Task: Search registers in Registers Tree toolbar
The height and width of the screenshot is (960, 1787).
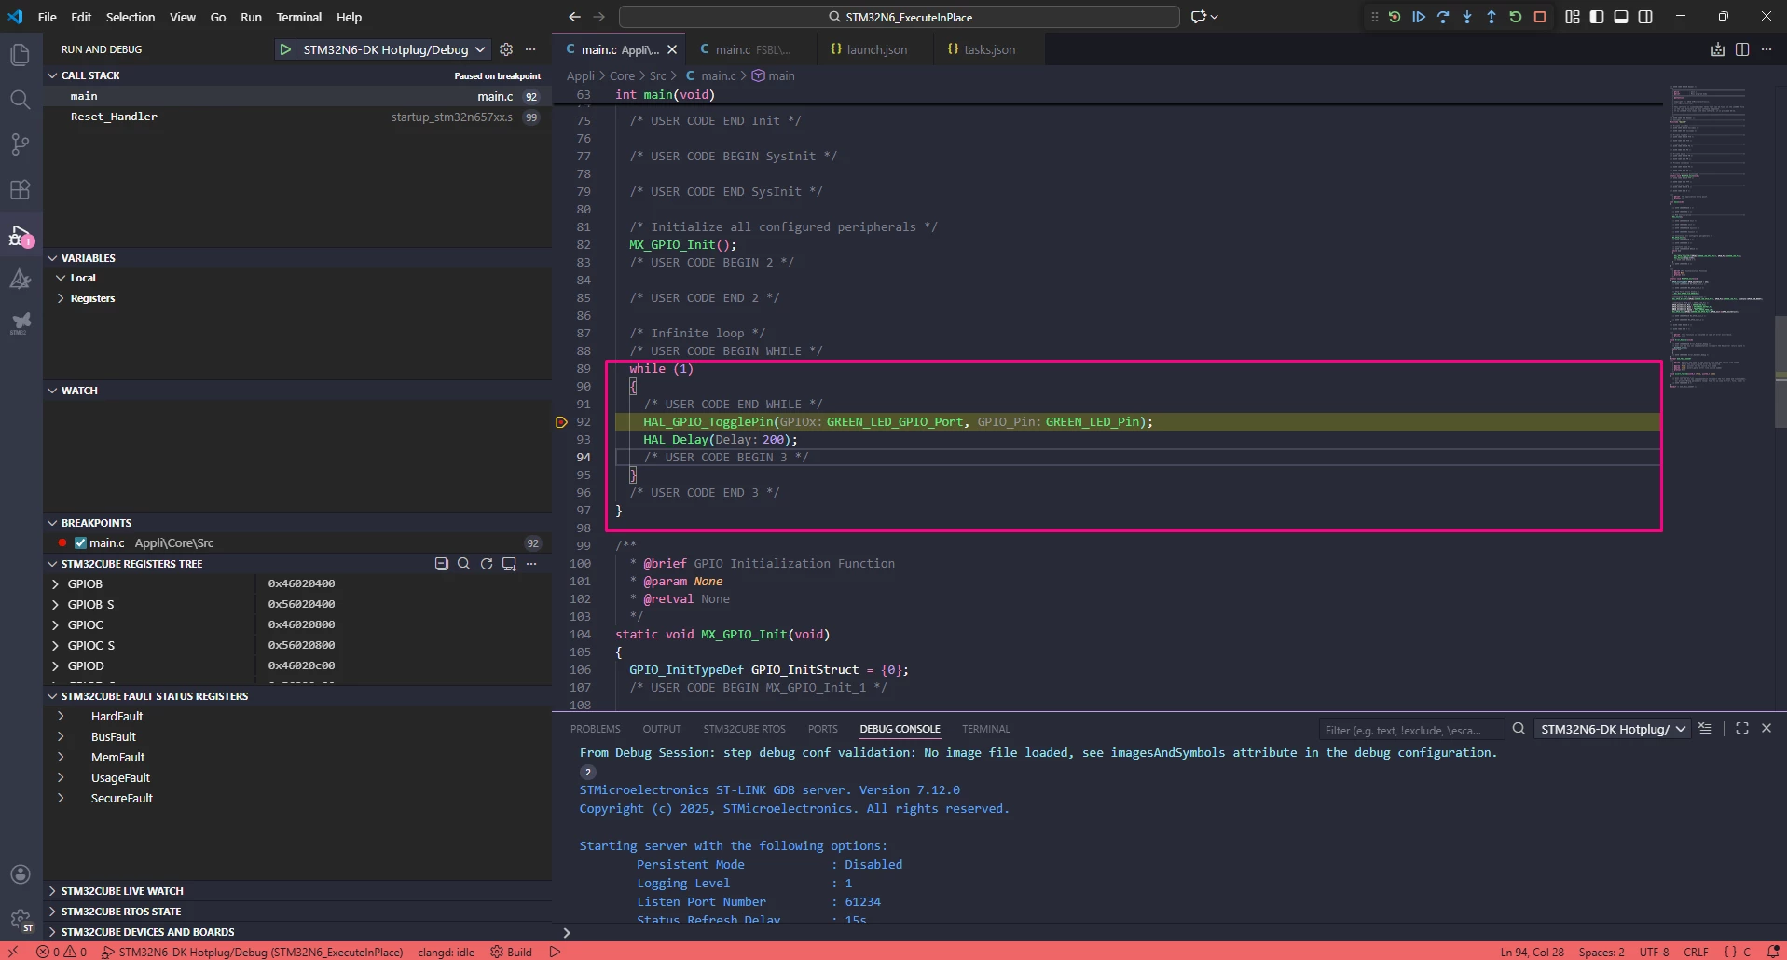Action: tap(463, 564)
